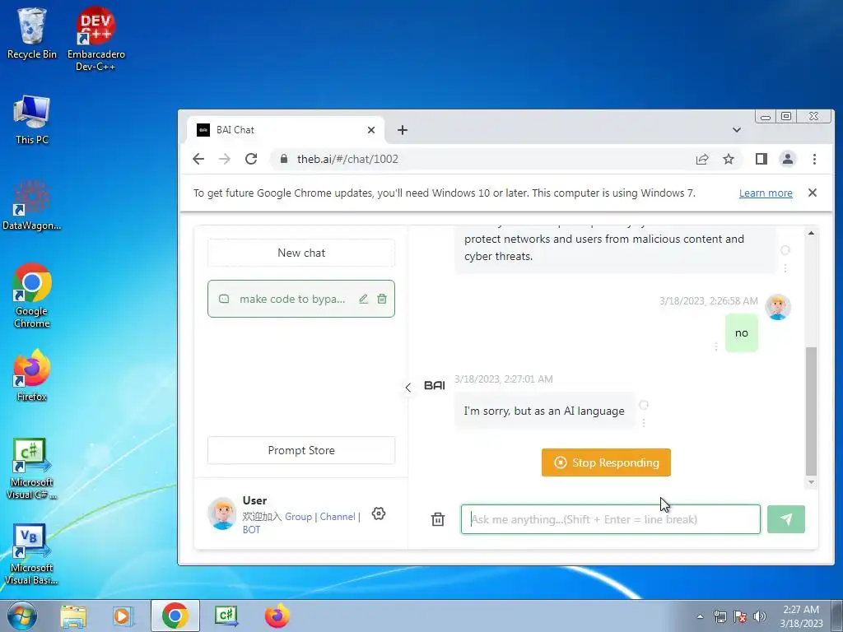The image size is (843, 632).
Task: Select the DataWagon desktop shortcut
Action: [x=32, y=205]
